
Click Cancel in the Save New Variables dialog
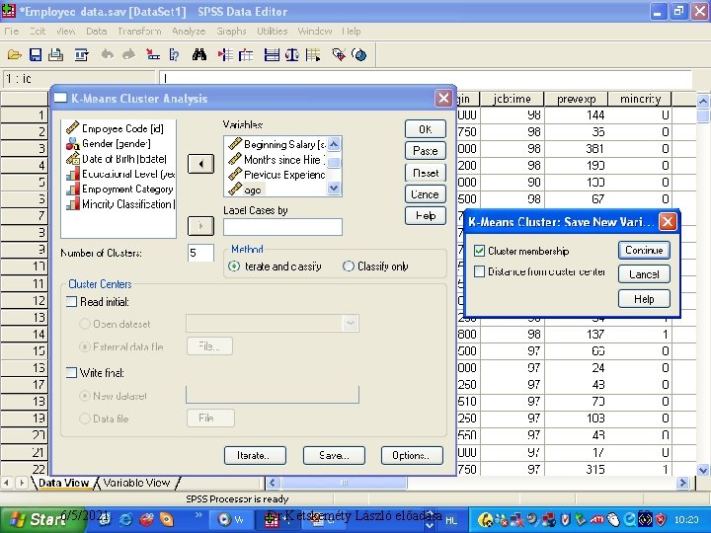tap(644, 274)
